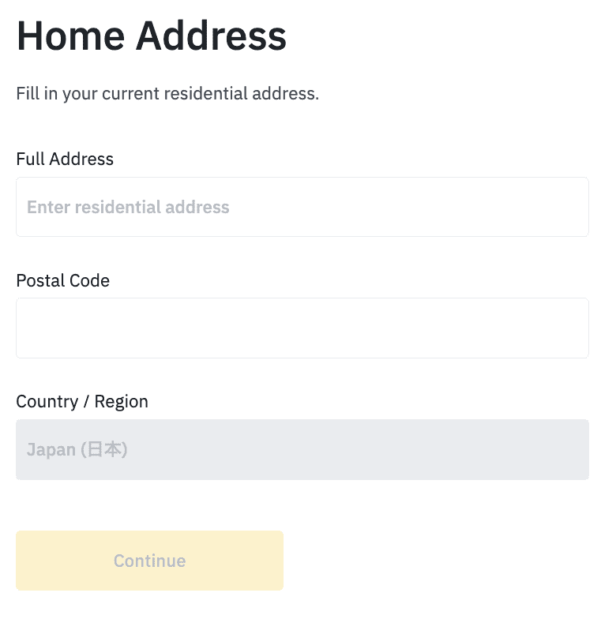The width and height of the screenshot is (616, 619).
Task: Click 'Fill in your current' subtitle text
Action: click(x=87, y=94)
